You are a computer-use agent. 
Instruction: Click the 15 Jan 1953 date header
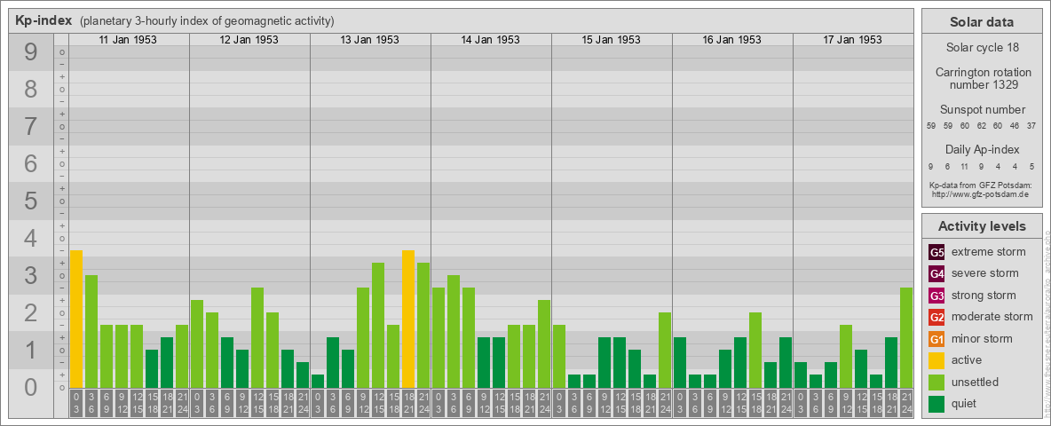click(611, 40)
